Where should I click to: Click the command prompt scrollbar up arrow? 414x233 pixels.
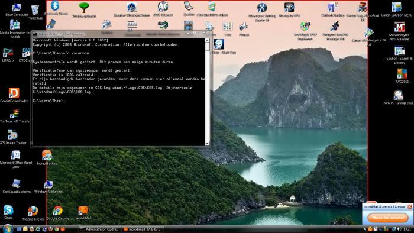[207, 40]
